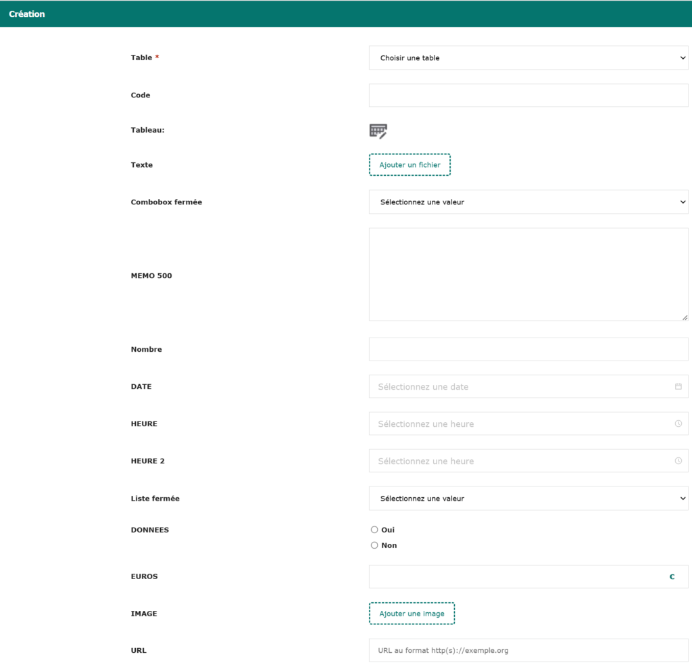
Task: Focus the Nombre input field
Action: click(528, 350)
